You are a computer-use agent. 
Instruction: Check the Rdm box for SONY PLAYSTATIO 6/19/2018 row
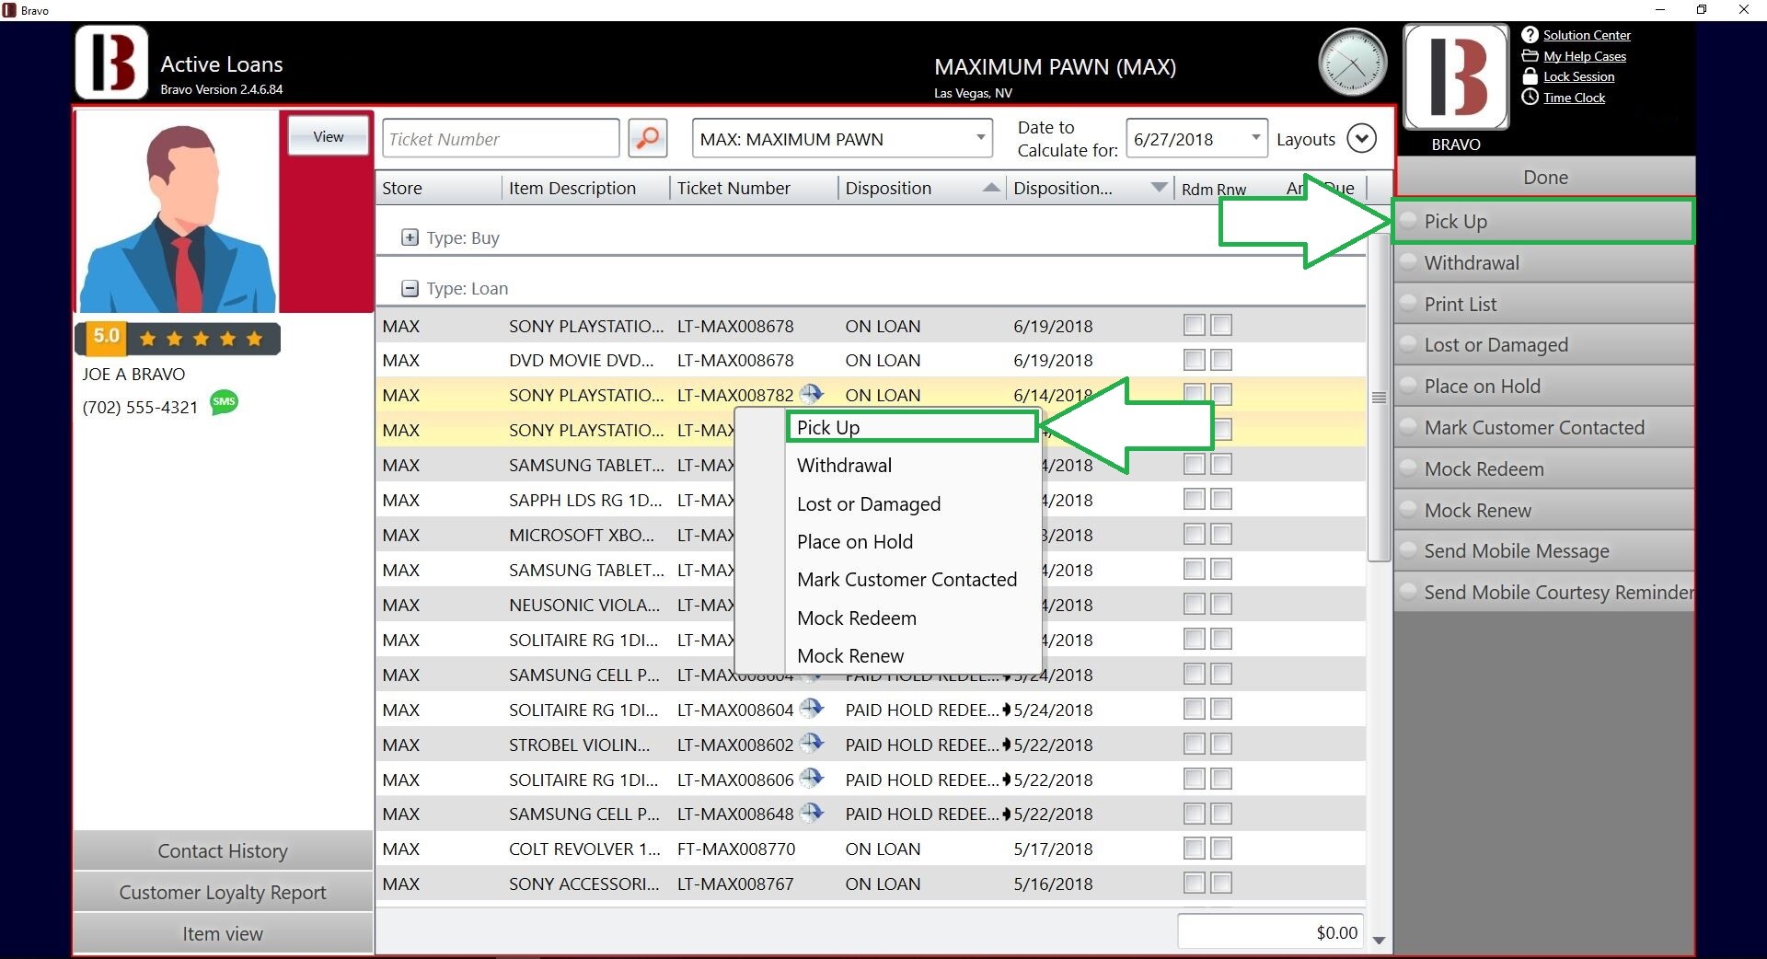click(x=1195, y=325)
